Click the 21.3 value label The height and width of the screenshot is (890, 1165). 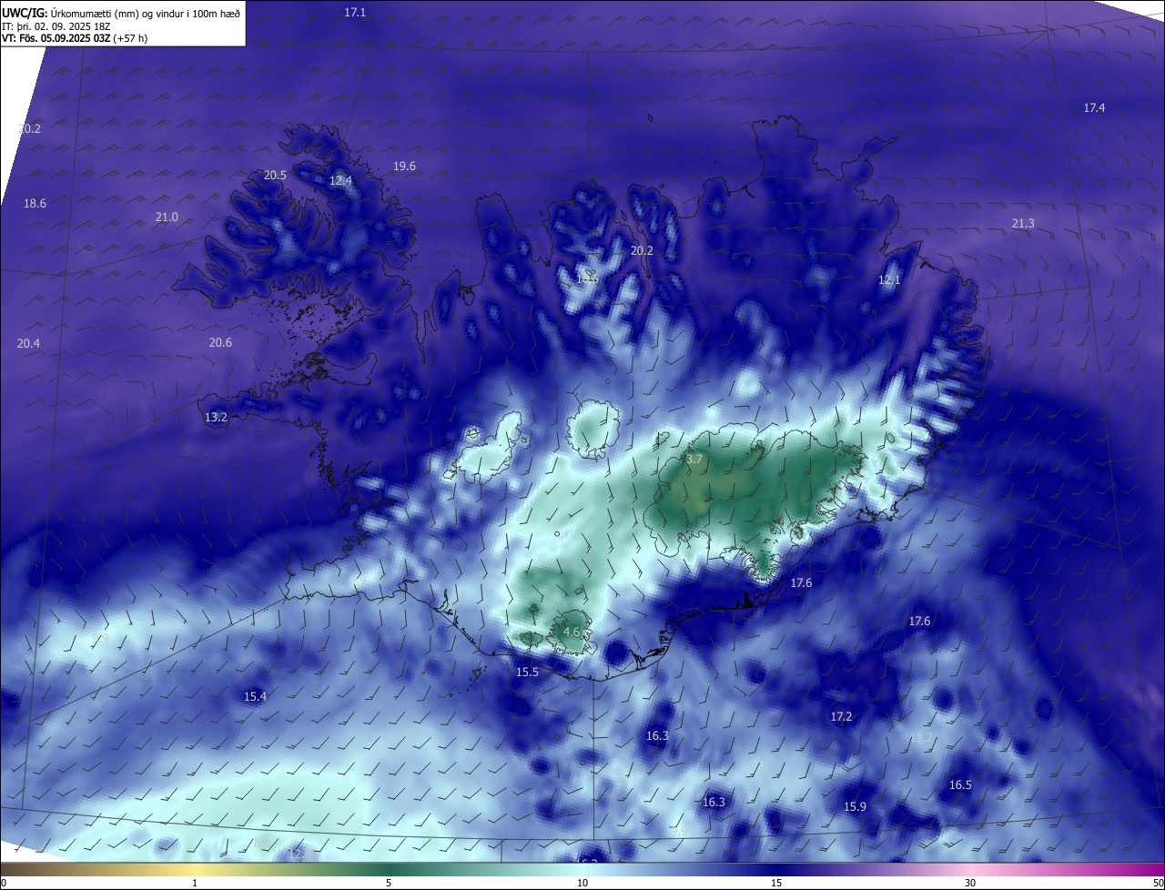(x=1023, y=223)
